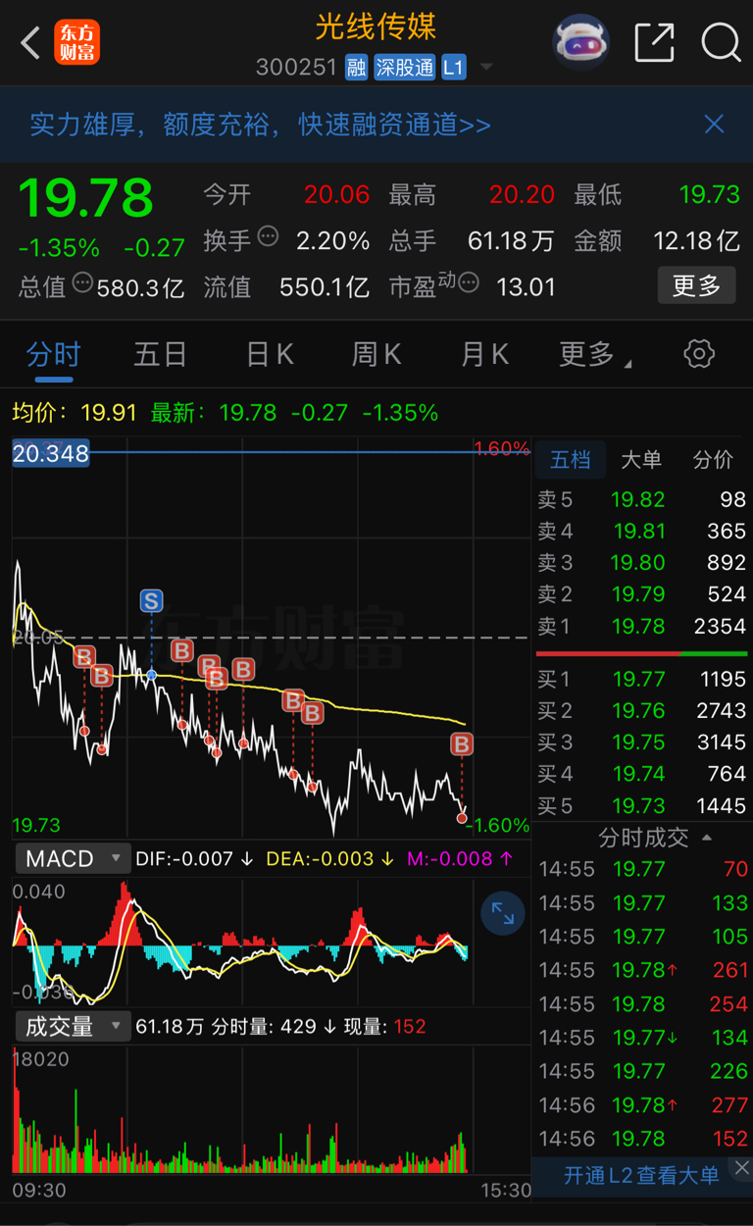Tap the 融 margin tag
The width and height of the screenshot is (753, 1226).
coord(356,67)
